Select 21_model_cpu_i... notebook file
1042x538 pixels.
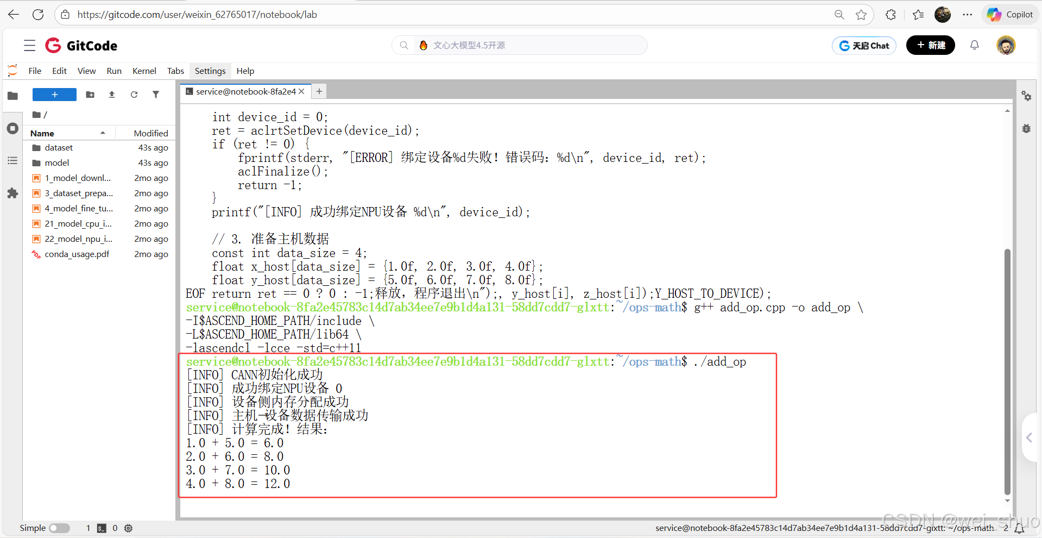tap(100, 224)
